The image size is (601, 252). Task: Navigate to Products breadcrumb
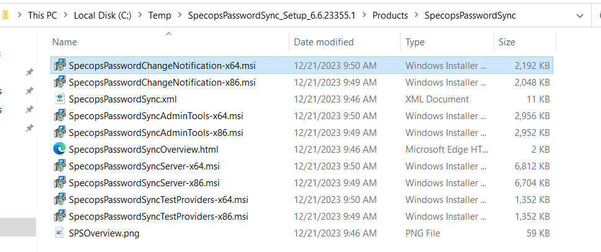pyautogui.click(x=390, y=16)
